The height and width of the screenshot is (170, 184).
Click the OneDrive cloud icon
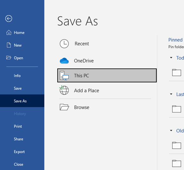coord(64,61)
